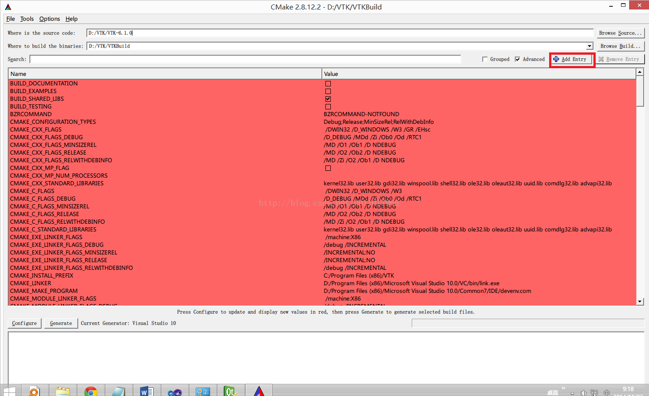Select CMAKE_CONFIGURATION_TYPES row name
Screen dimensions: 649x396
(x=53, y=122)
